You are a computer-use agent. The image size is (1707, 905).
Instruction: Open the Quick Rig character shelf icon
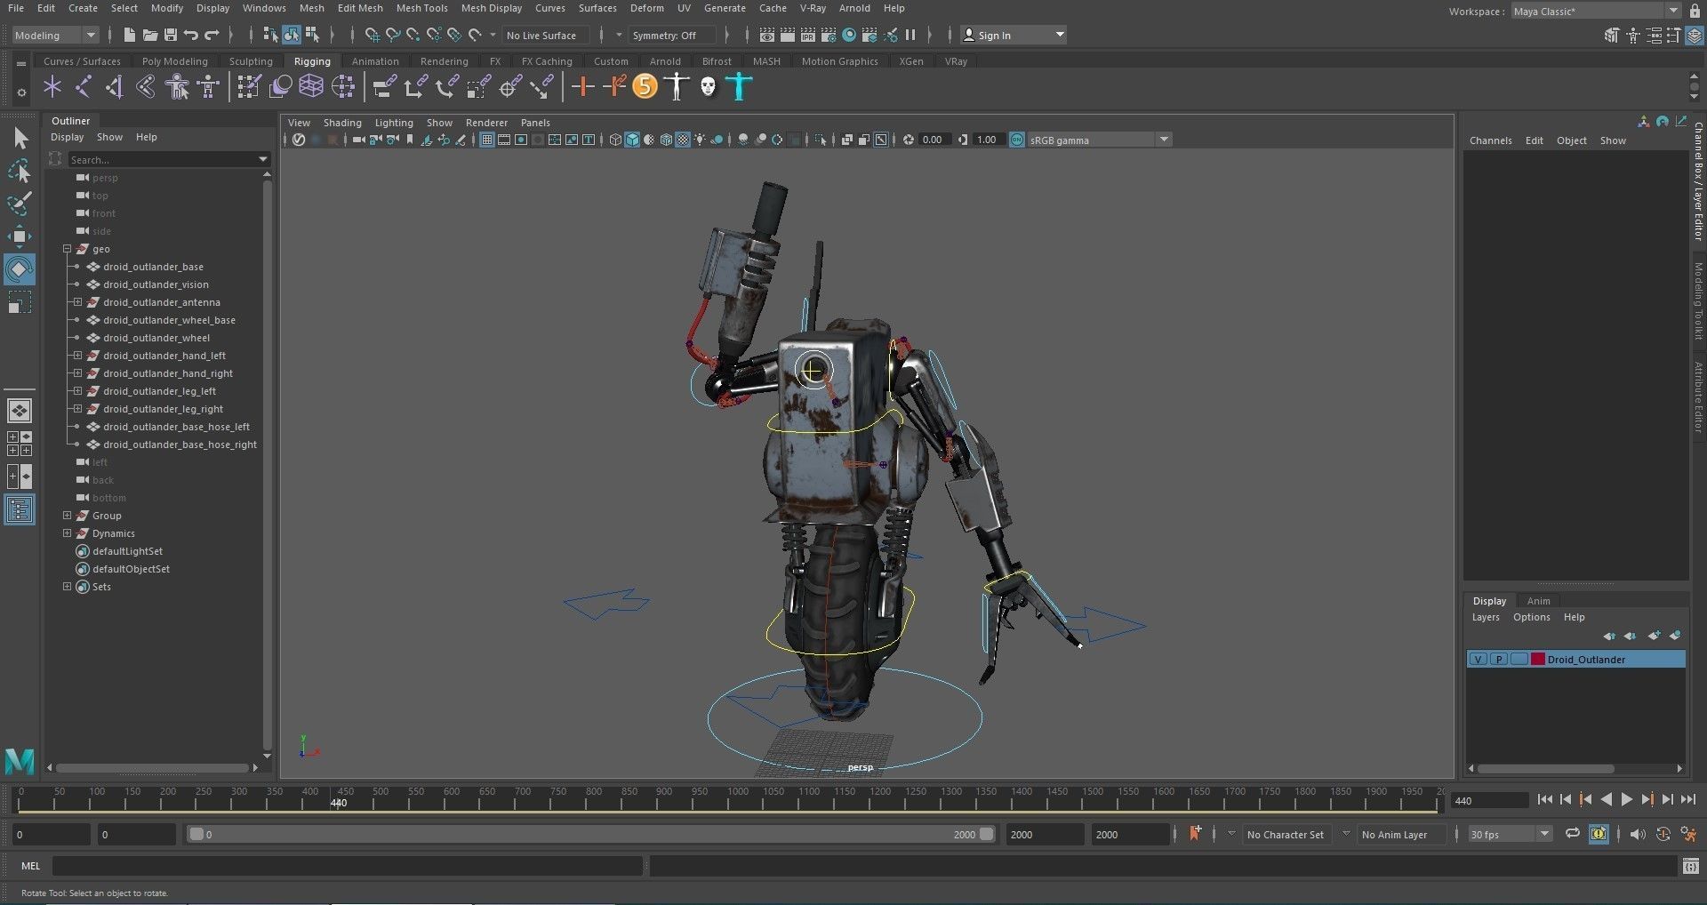click(178, 87)
